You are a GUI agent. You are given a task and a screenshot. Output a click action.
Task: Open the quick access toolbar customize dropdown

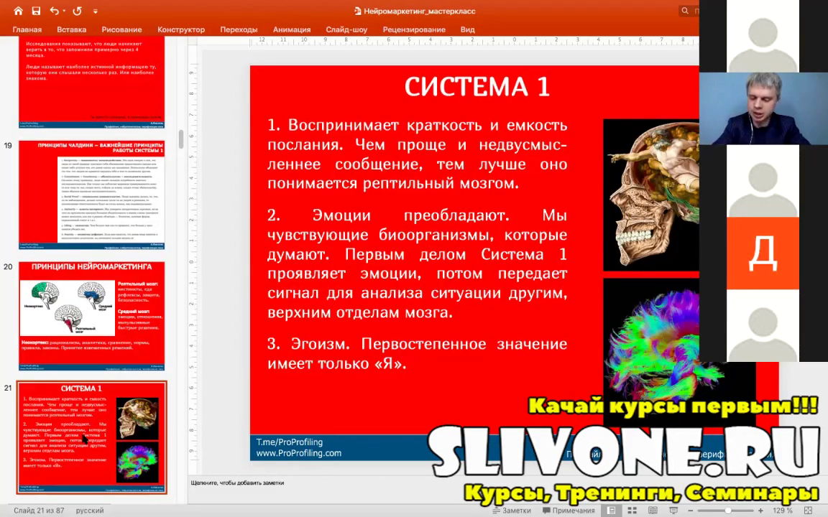click(x=95, y=11)
